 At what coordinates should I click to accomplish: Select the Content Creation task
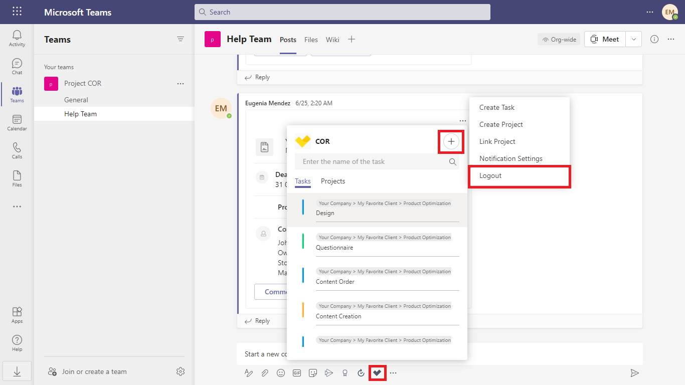click(377, 313)
